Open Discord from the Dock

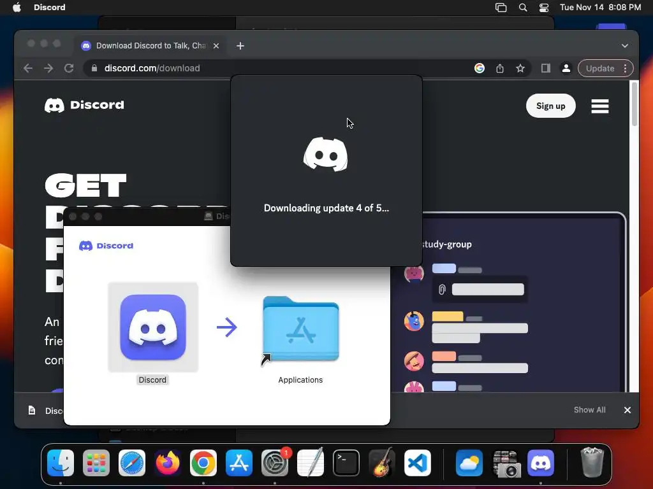click(x=541, y=463)
